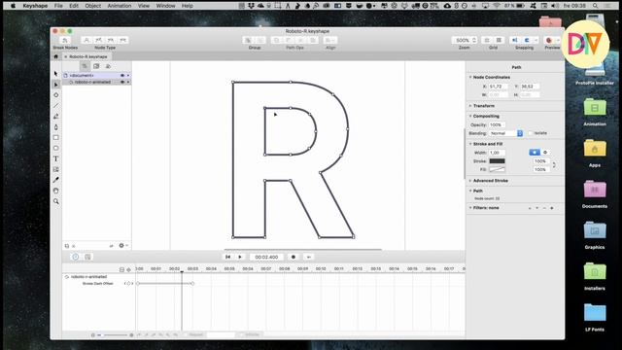
Task: Click the first layers panel tab icon
Action: click(85, 66)
